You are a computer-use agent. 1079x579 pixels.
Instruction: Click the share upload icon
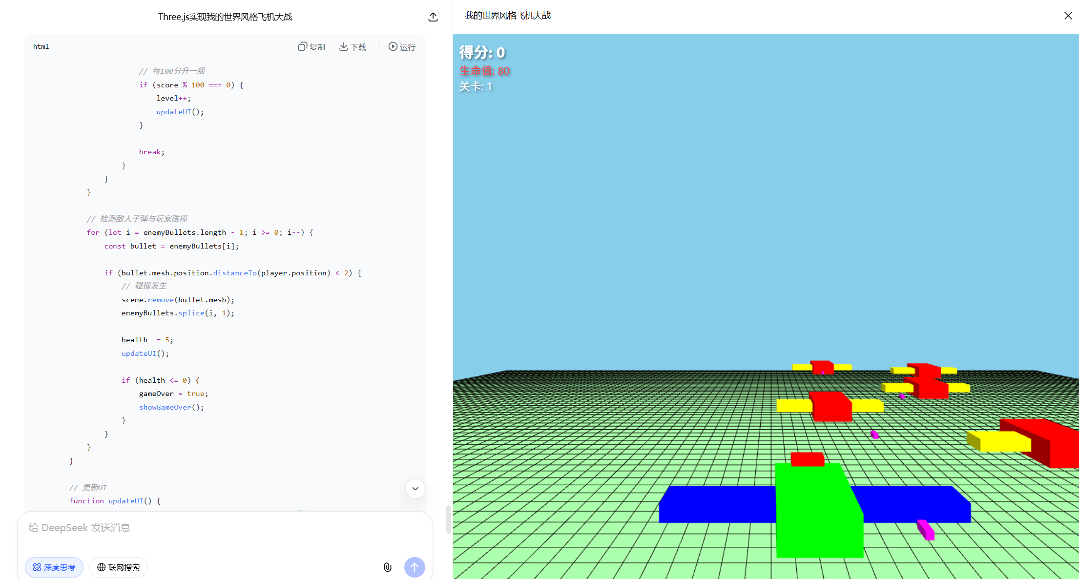tap(433, 17)
